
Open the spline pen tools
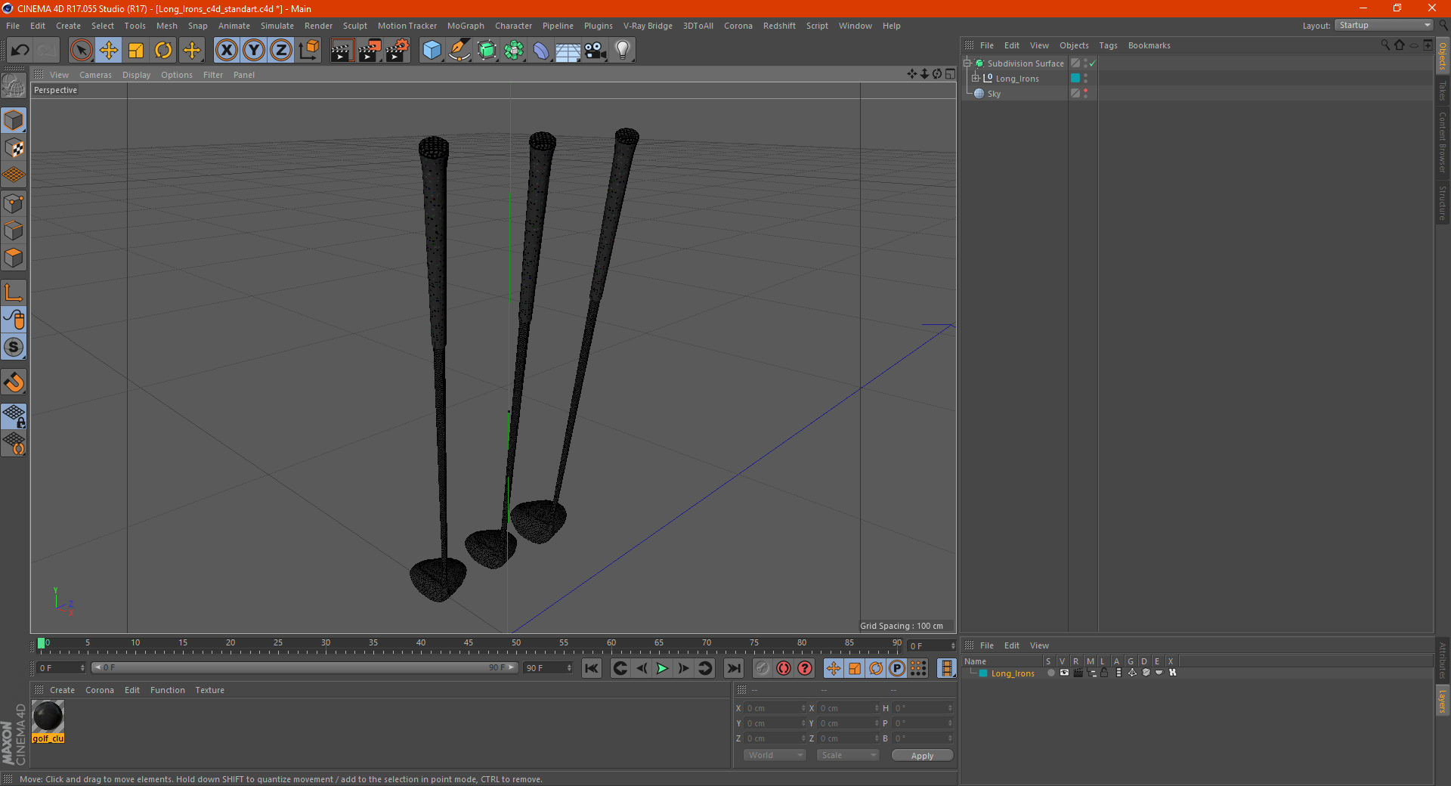459,51
